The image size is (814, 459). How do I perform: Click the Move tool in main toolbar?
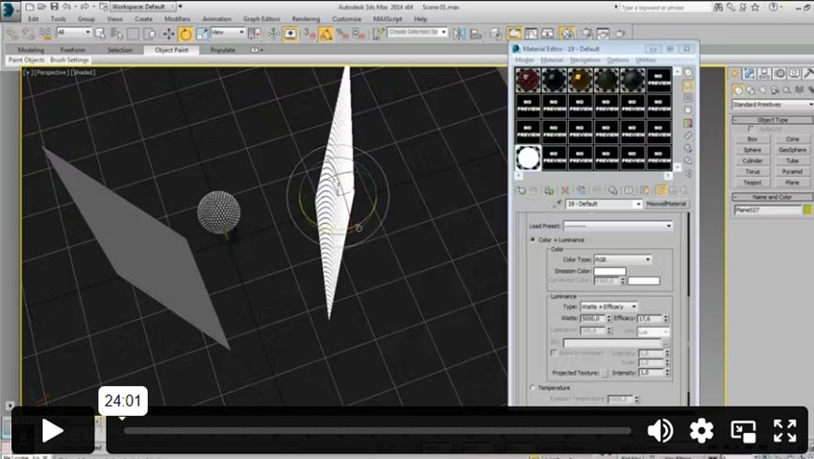pyautogui.click(x=169, y=34)
